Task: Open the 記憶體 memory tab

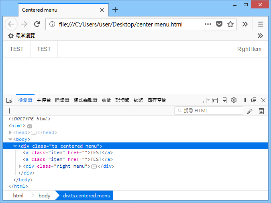Action: (122, 100)
